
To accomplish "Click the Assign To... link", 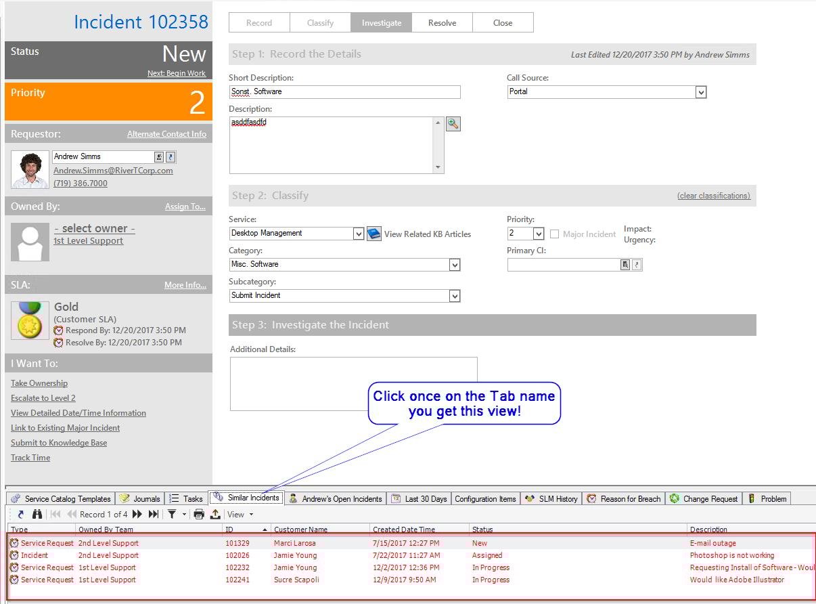I will [x=185, y=207].
